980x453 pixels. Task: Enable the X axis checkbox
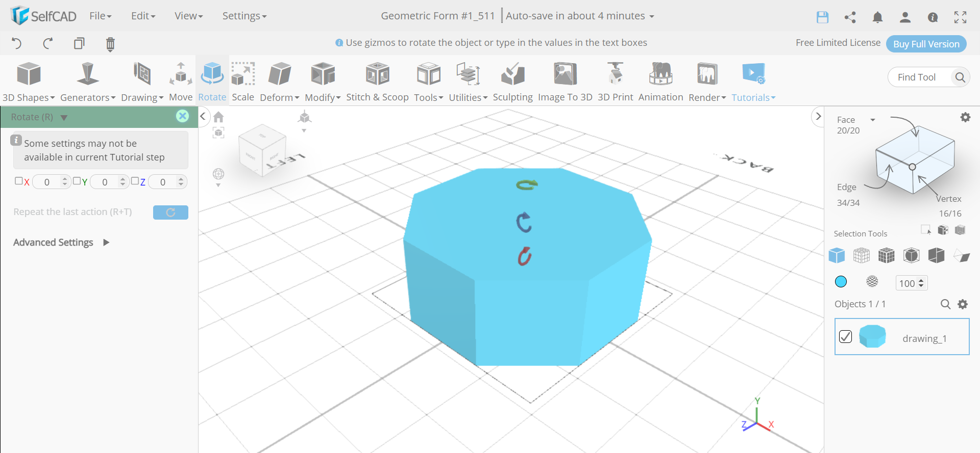(x=19, y=181)
